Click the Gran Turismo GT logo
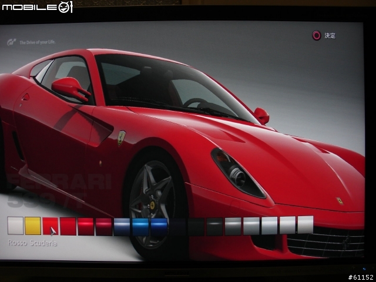The height and width of the screenshot is (282, 376). 12,43
